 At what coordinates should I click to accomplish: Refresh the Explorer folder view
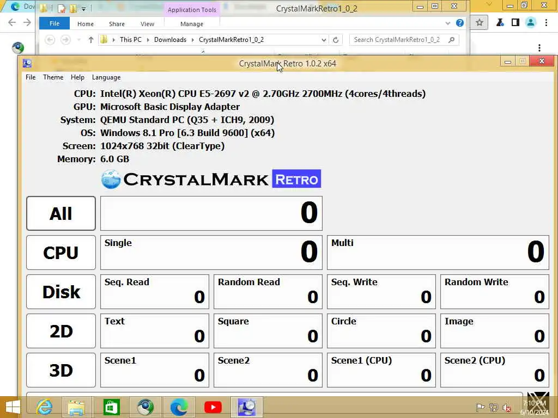coord(336,40)
